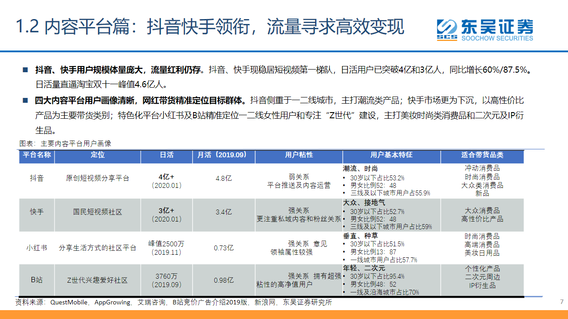Click the '3亿+' daily active value

(x=167, y=210)
